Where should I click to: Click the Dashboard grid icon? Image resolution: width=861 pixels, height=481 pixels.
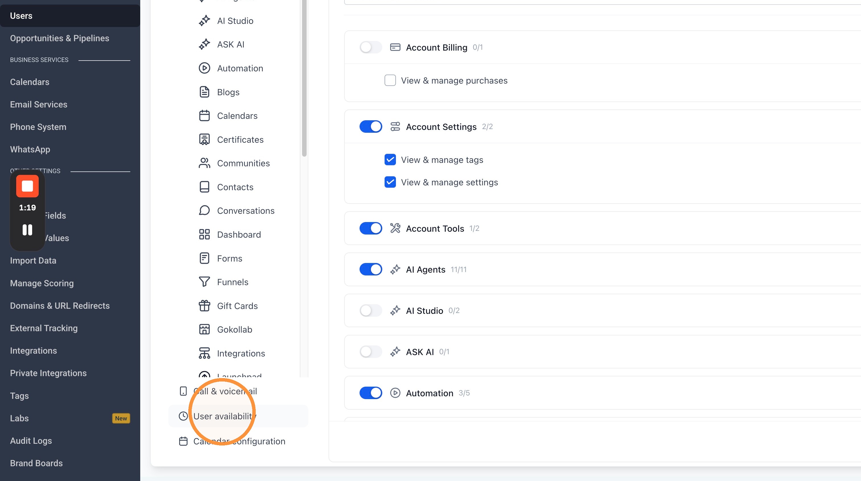[x=204, y=235]
